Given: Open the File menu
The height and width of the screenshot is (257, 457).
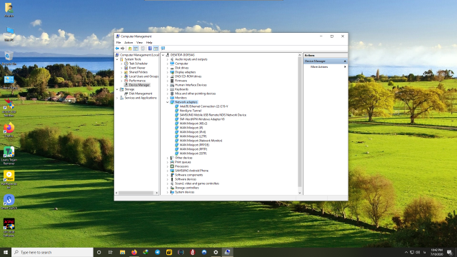Looking at the screenshot, I should (119, 43).
